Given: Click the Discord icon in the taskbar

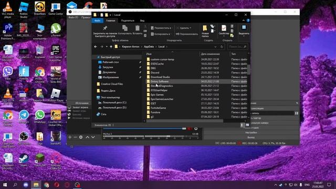Looking at the screenshot, I should click(26, 184).
